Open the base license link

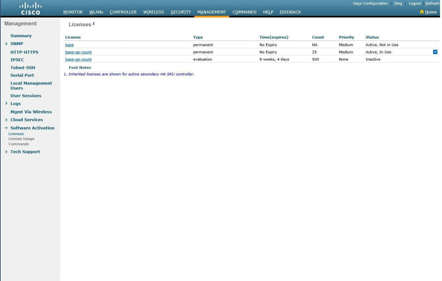(70, 45)
